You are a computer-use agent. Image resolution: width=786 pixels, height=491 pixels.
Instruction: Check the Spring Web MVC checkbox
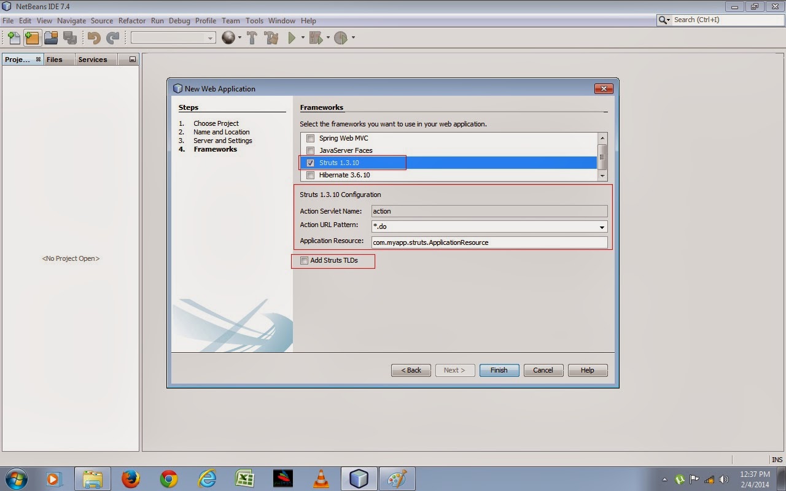(x=310, y=138)
